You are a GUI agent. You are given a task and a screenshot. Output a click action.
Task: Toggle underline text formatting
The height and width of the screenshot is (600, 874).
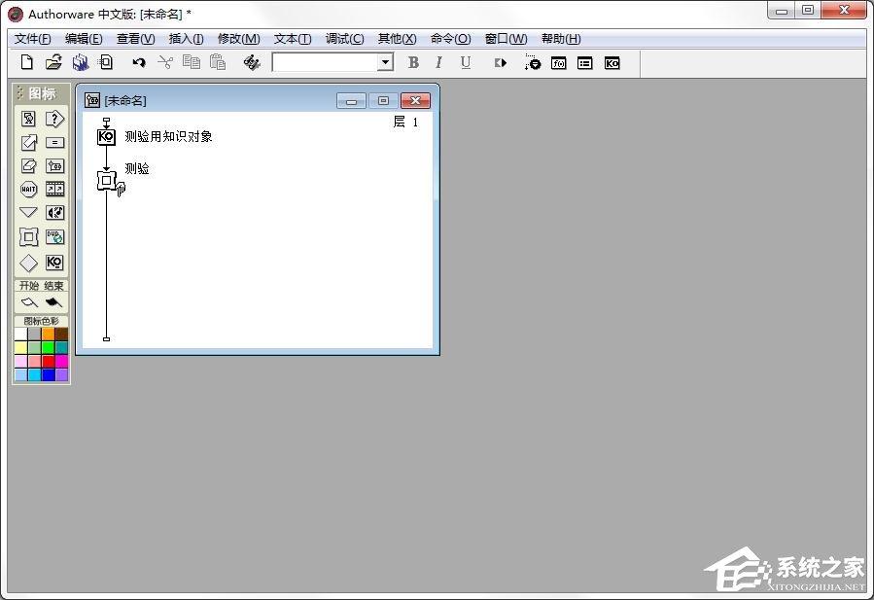[466, 62]
